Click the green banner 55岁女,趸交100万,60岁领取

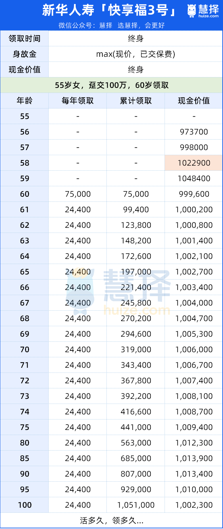coord(111,85)
